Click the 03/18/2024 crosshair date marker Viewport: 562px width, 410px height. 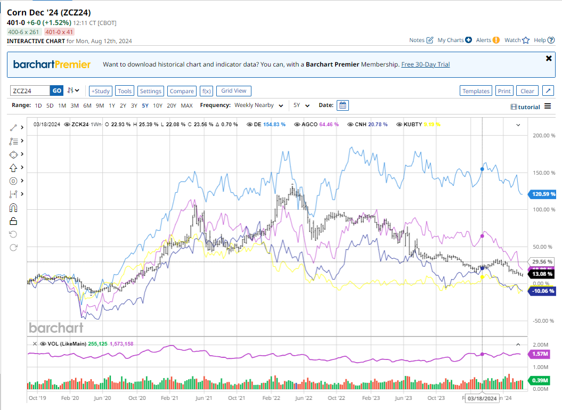(x=482, y=398)
